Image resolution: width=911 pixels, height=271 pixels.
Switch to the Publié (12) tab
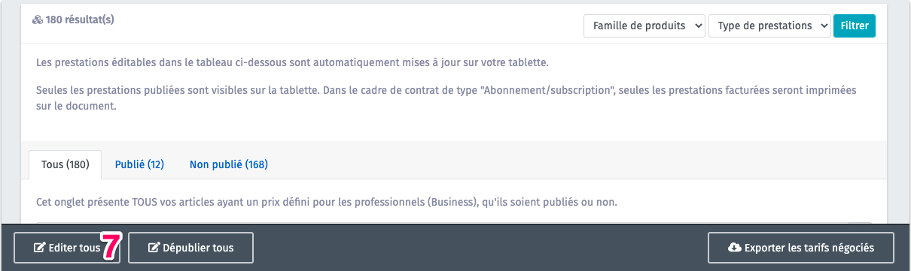pos(139,164)
